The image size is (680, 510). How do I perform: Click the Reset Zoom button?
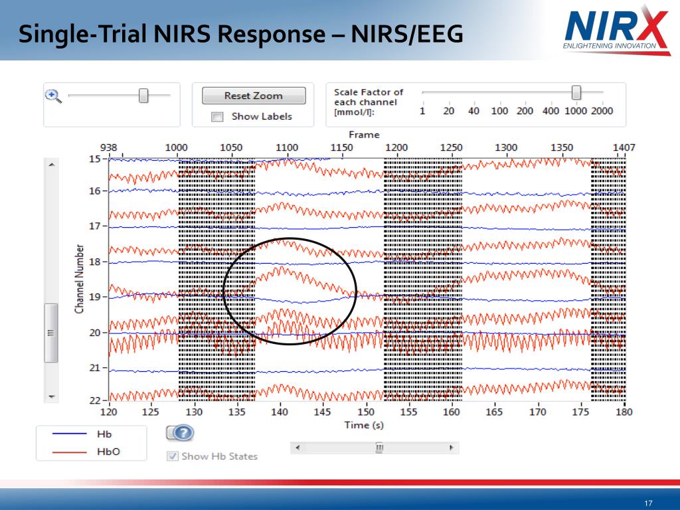(254, 96)
